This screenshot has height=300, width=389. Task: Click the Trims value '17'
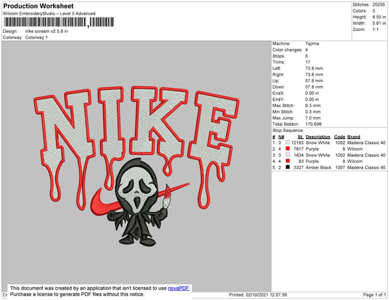(x=307, y=62)
